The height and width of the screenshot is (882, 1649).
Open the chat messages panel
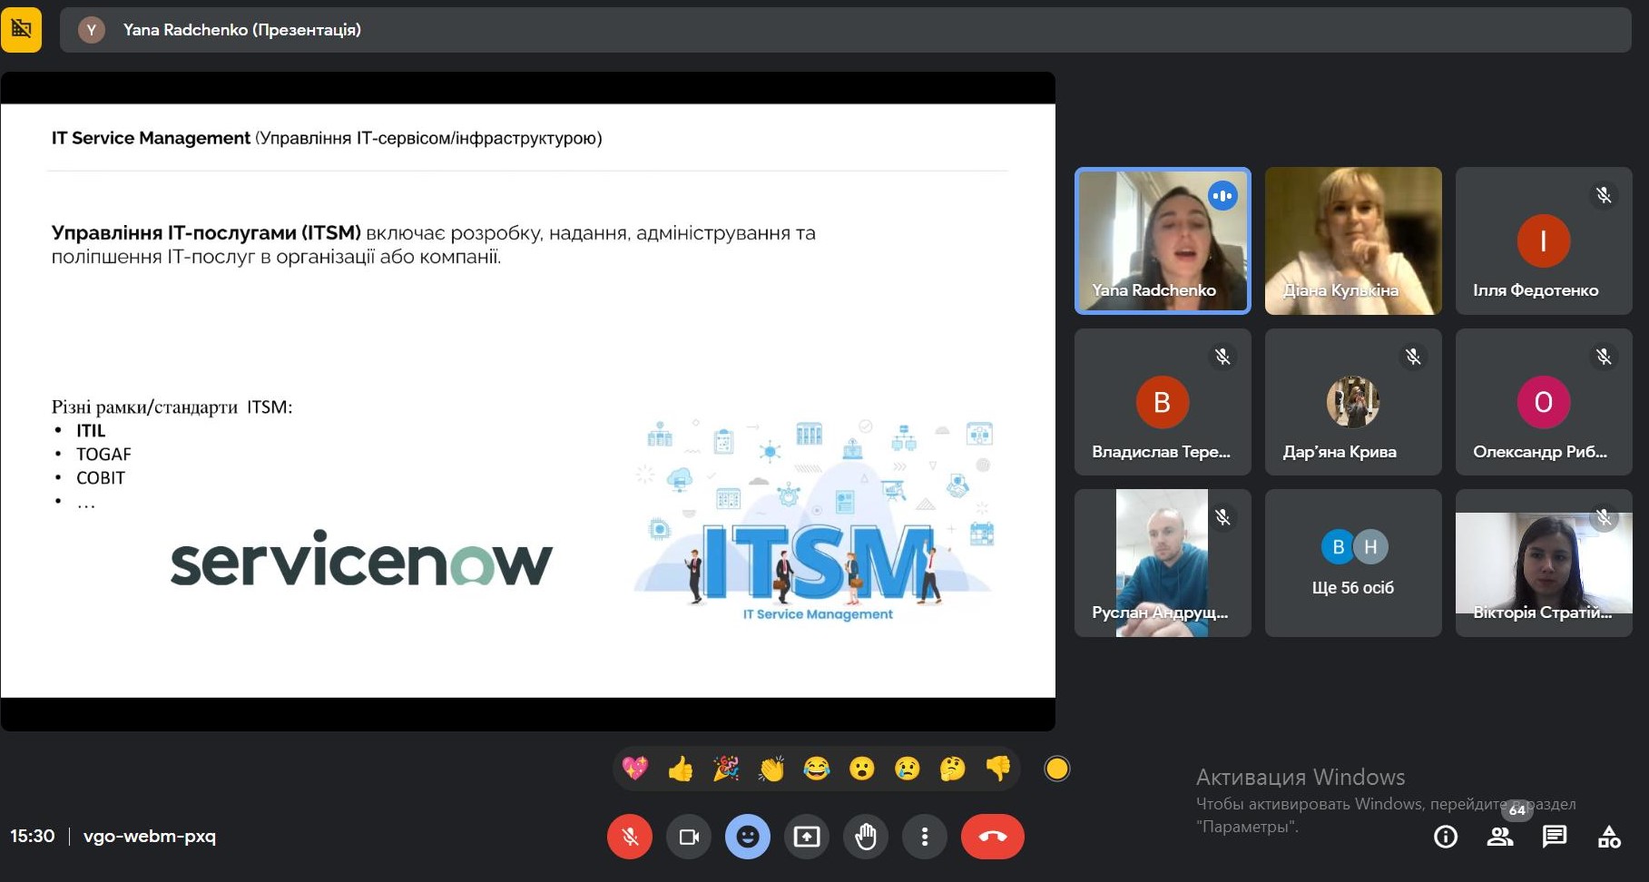click(1555, 837)
